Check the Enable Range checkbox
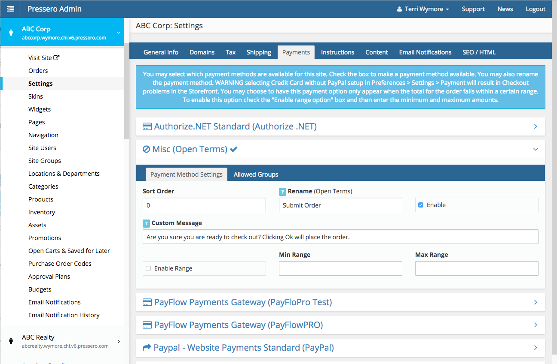The width and height of the screenshot is (557, 364). click(148, 268)
